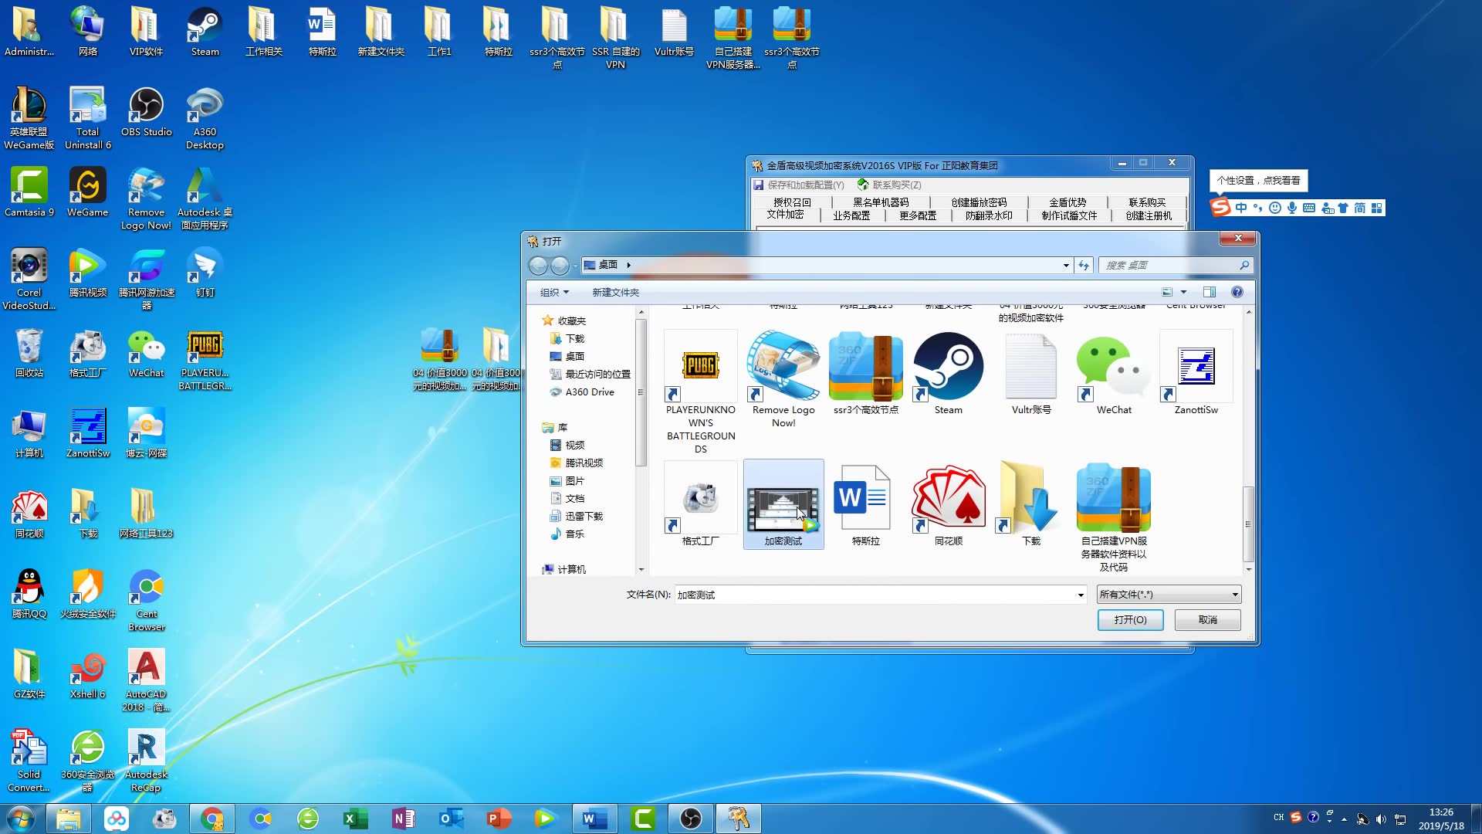
Task: Switch to the 更多配置 tab in 金盾 window
Action: (918, 216)
